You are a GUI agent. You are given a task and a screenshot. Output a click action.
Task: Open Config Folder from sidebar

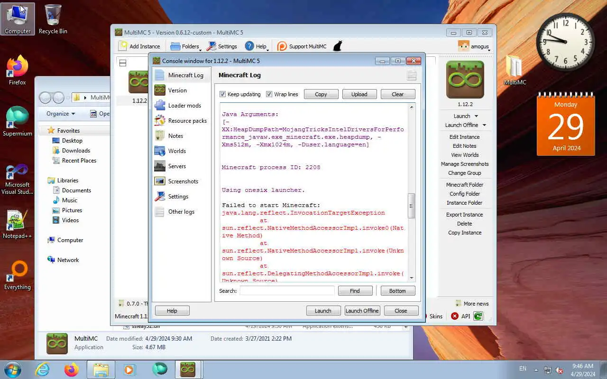[465, 194]
